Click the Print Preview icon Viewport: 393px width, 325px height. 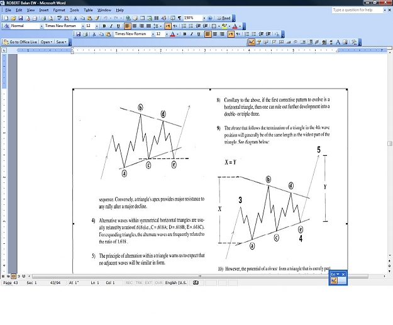(x=51, y=18)
